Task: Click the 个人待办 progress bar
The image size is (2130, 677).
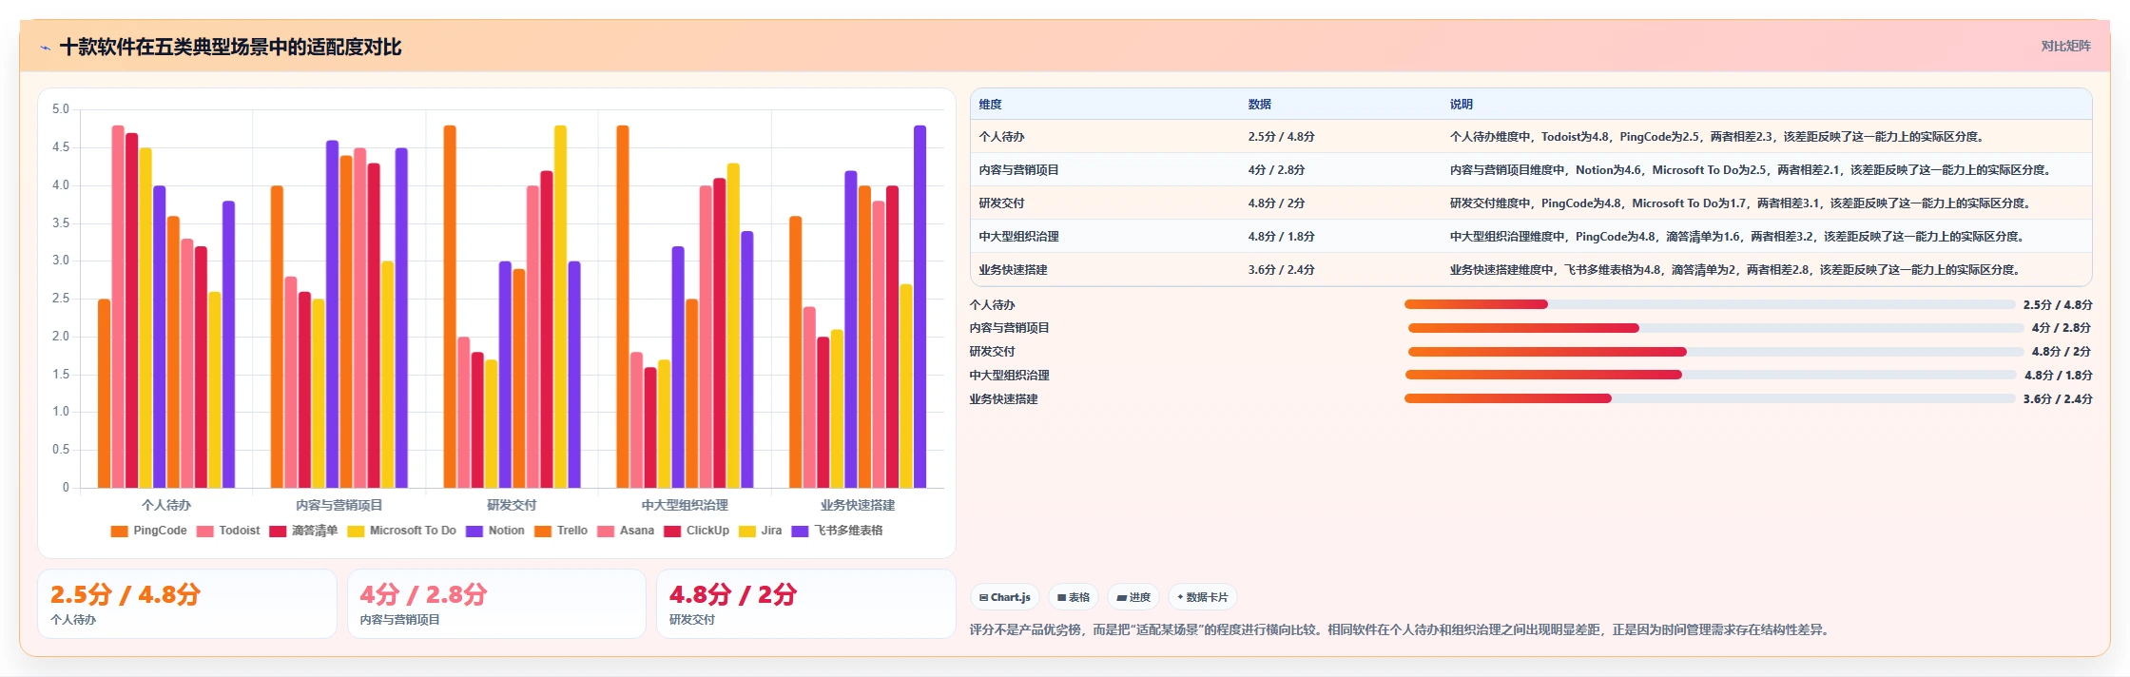Action: point(1710,304)
